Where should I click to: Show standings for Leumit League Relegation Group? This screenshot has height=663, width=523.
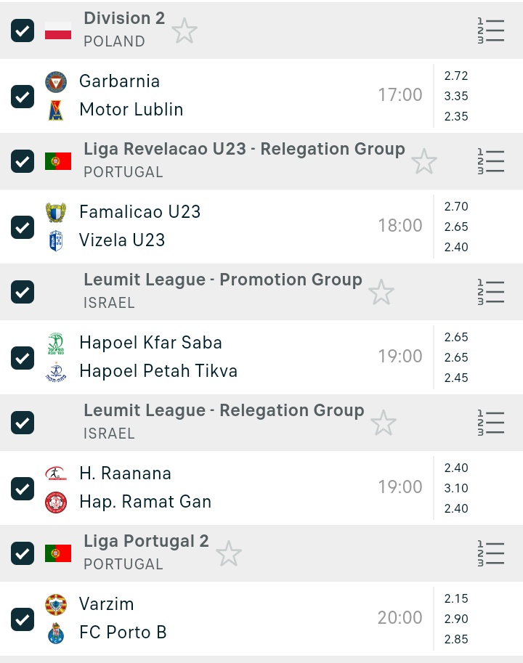tap(491, 423)
